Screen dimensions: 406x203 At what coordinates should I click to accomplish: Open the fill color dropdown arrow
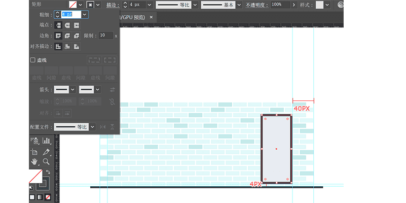[x=81, y=5]
